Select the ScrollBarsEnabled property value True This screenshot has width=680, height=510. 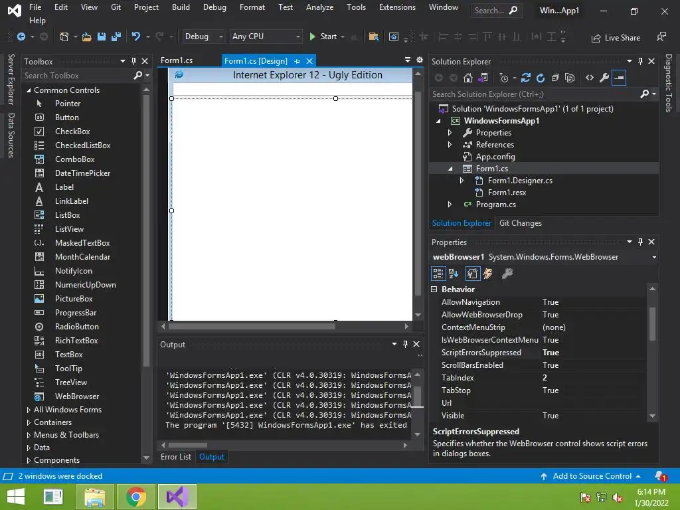click(593, 365)
